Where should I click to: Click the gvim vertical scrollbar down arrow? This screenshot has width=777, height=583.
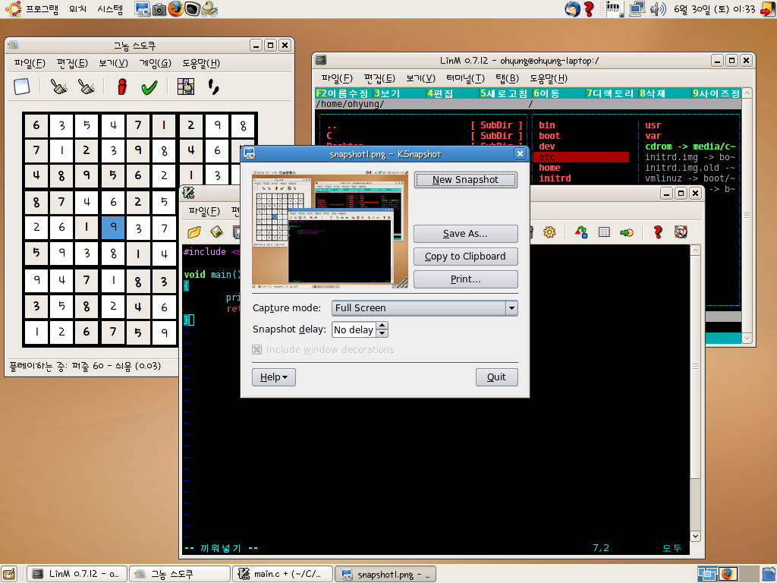click(x=695, y=536)
